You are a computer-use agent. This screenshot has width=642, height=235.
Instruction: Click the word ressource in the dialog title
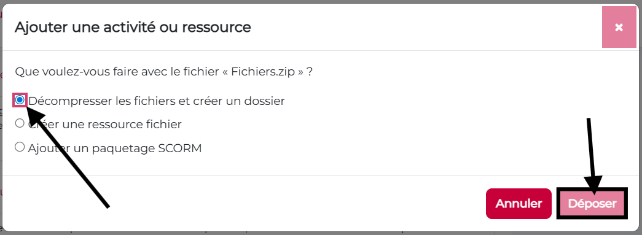click(216, 28)
